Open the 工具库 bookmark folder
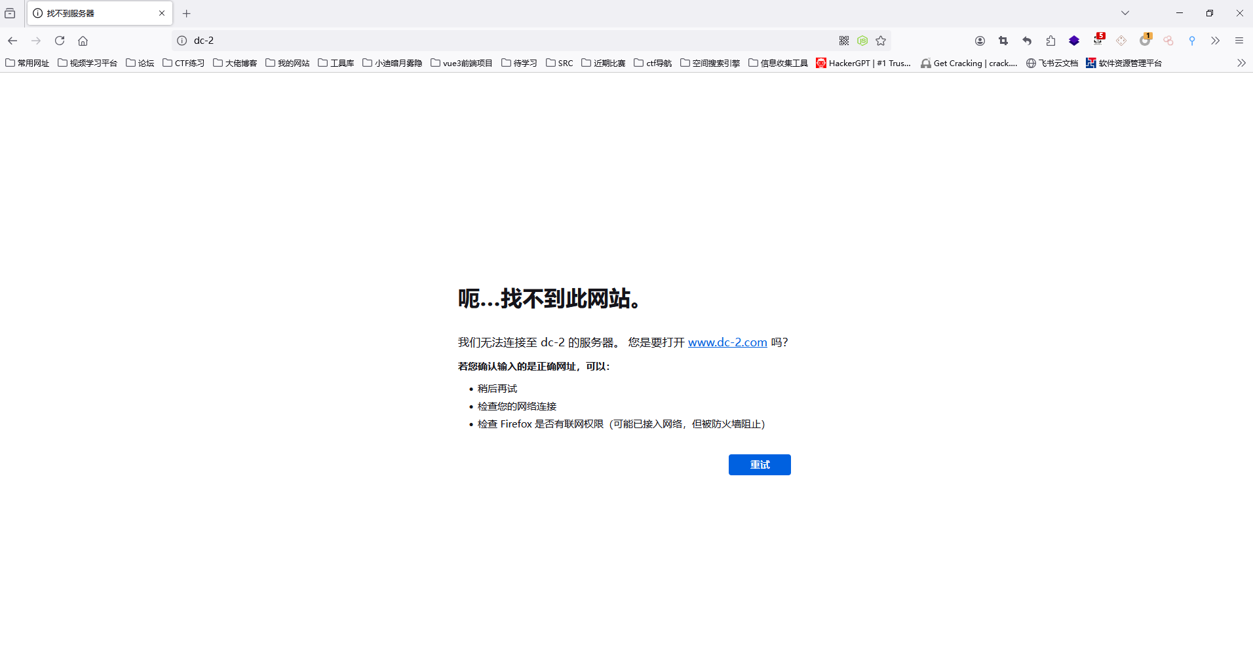Image resolution: width=1253 pixels, height=671 pixels. coord(336,63)
